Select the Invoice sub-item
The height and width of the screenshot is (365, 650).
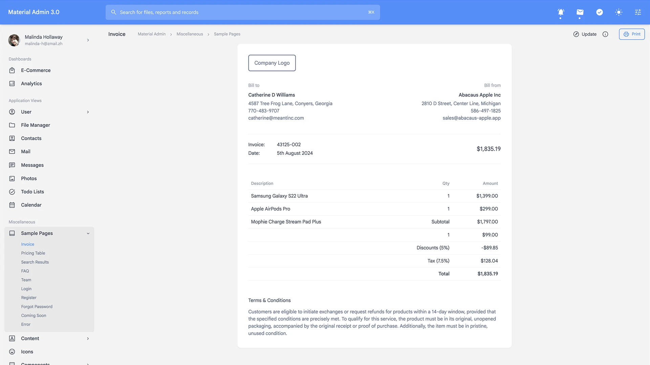coord(27,244)
